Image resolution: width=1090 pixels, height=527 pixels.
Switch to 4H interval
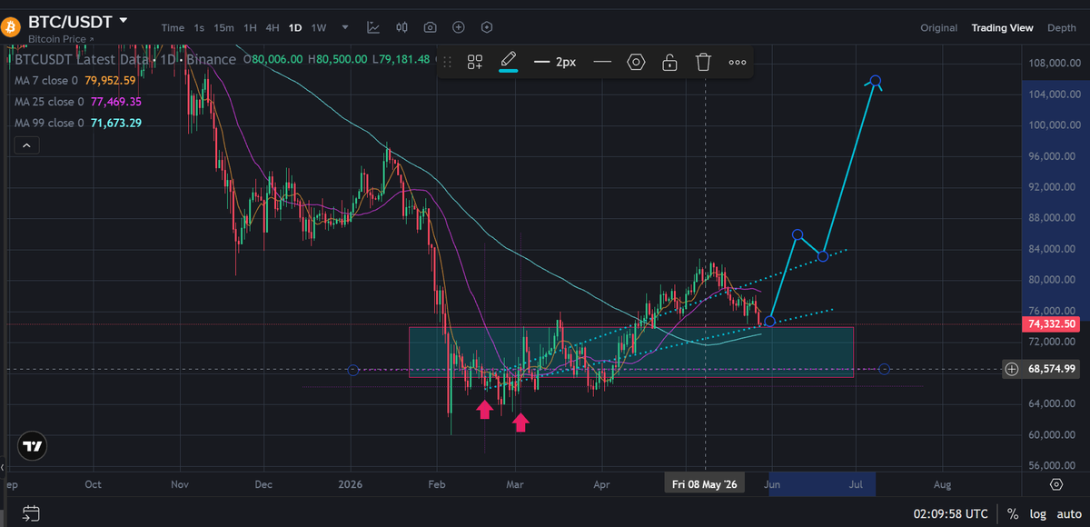[x=272, y=28]
